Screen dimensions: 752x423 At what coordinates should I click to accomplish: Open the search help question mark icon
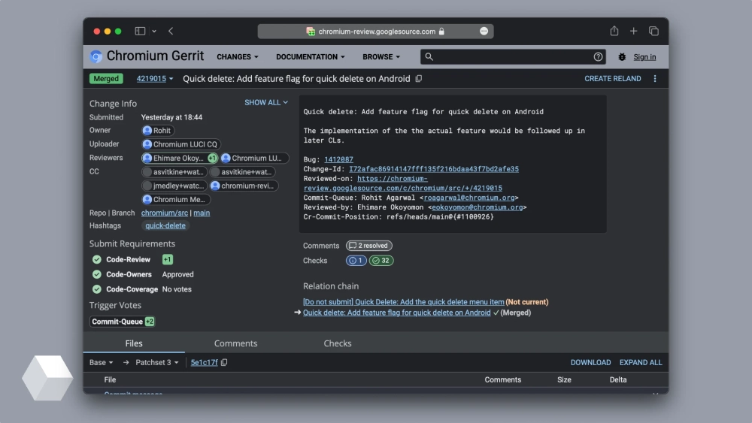[598, 57]
